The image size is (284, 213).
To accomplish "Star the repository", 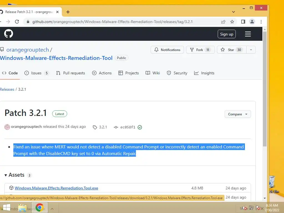I will coord(232,50).
